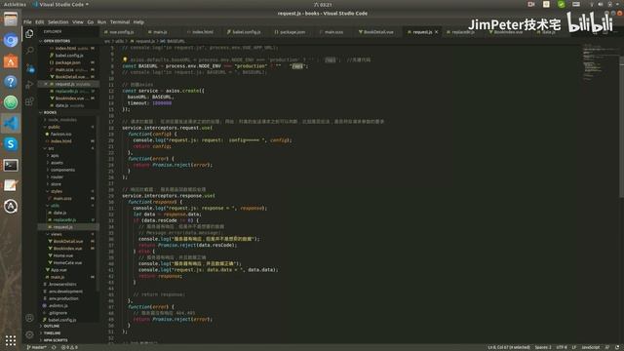
Task: Open the text editor from the dock
Action: pos(11,185)
